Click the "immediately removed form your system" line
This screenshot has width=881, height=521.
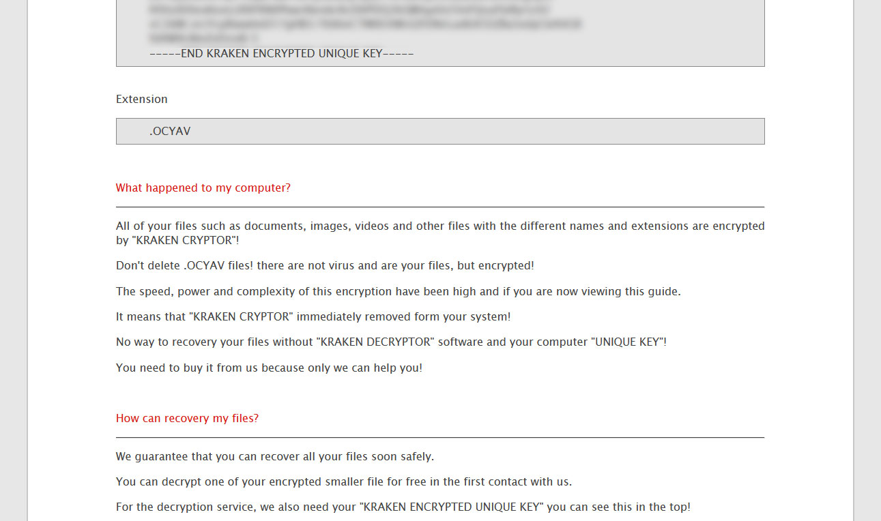[x=313, y=316]
